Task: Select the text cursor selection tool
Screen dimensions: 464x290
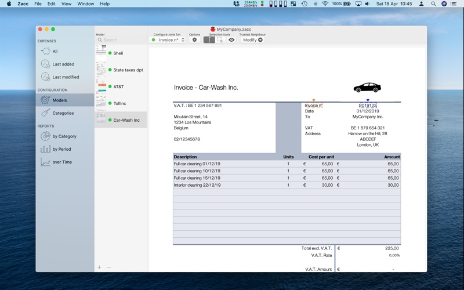Action: pyautogui.click(x=209, y=39)
